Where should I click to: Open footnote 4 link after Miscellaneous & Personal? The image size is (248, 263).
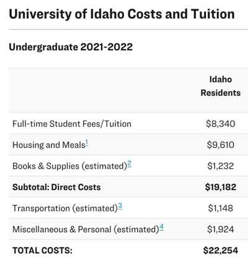pyautogui.click(x=161, y=228)
